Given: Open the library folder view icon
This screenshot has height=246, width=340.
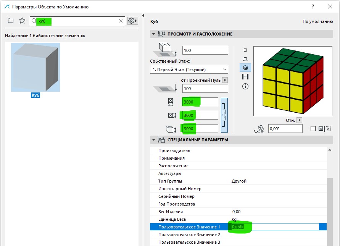Looking at the screenshot, I should (10, 21).
